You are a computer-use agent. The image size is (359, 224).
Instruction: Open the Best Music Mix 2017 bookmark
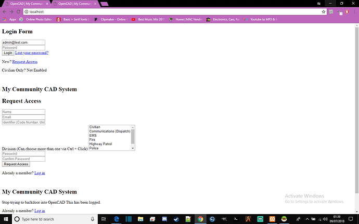[148, 19]
